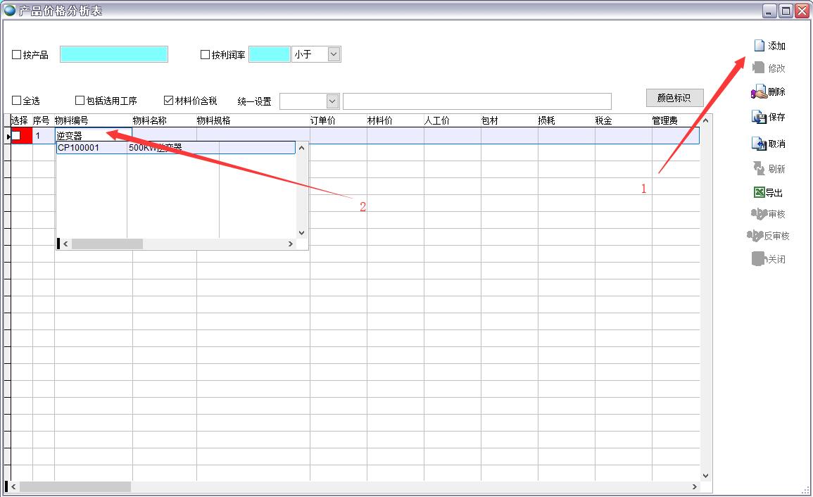Click the 审核 (Approve) icon
Image resolution: width=813 pixels, height=497 pixels.
point(759,214)
